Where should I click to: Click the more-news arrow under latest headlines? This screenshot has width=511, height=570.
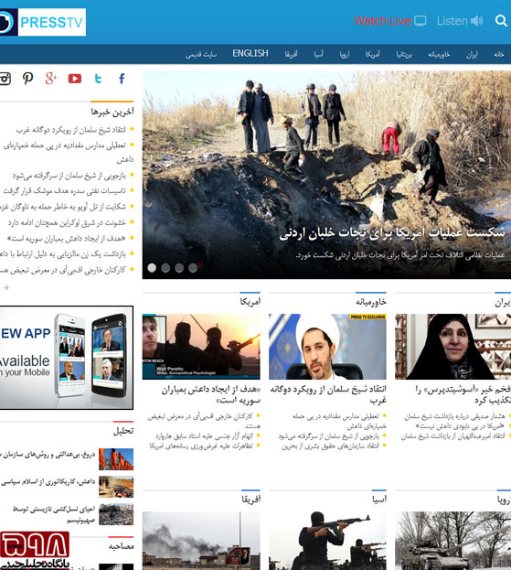coord(5,288)
